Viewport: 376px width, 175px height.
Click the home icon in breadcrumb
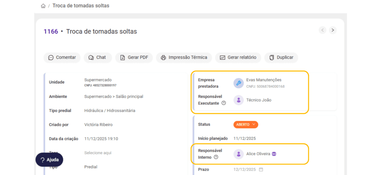(x=43, y=6)
